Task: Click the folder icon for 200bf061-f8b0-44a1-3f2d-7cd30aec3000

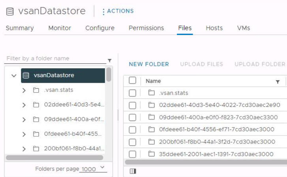Action: (151, 142)
